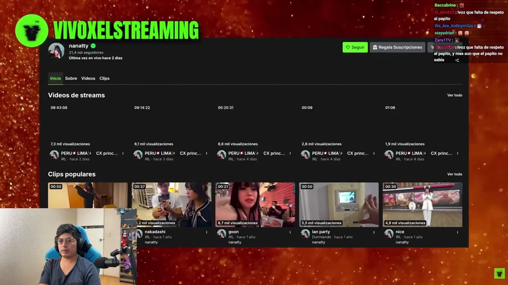
Task: Open the 01:06 stream video thumbnail
Action: click(422, 125)
